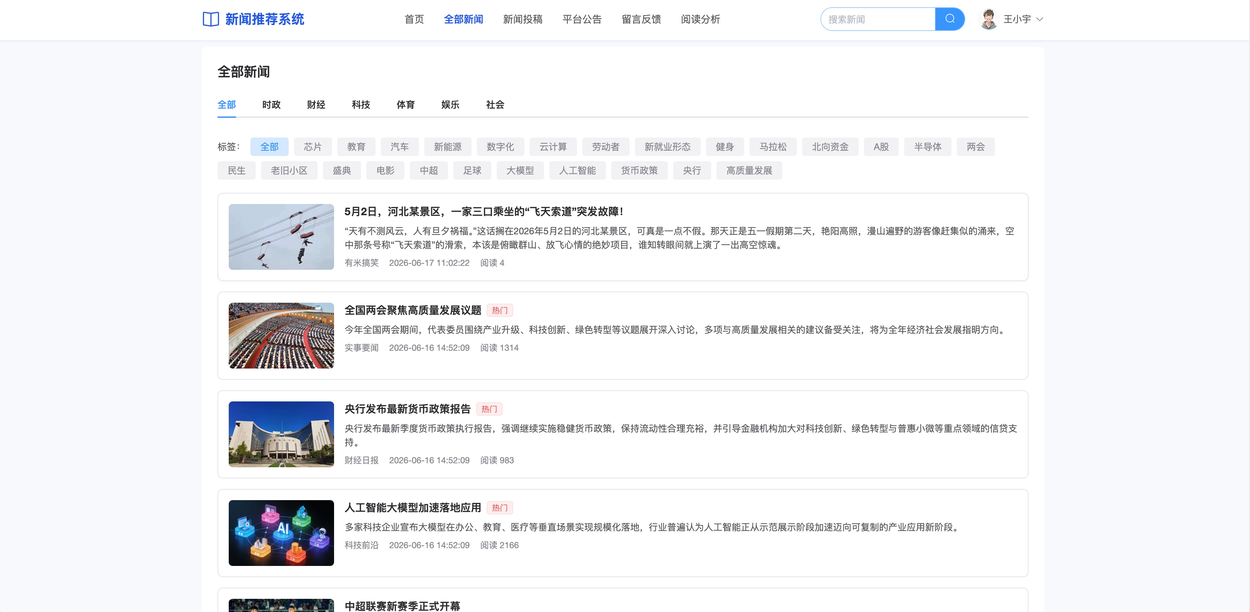Click source name 有米搞笑
The height and width of the screenshot is (612, 1250).
tap(361, 262)
